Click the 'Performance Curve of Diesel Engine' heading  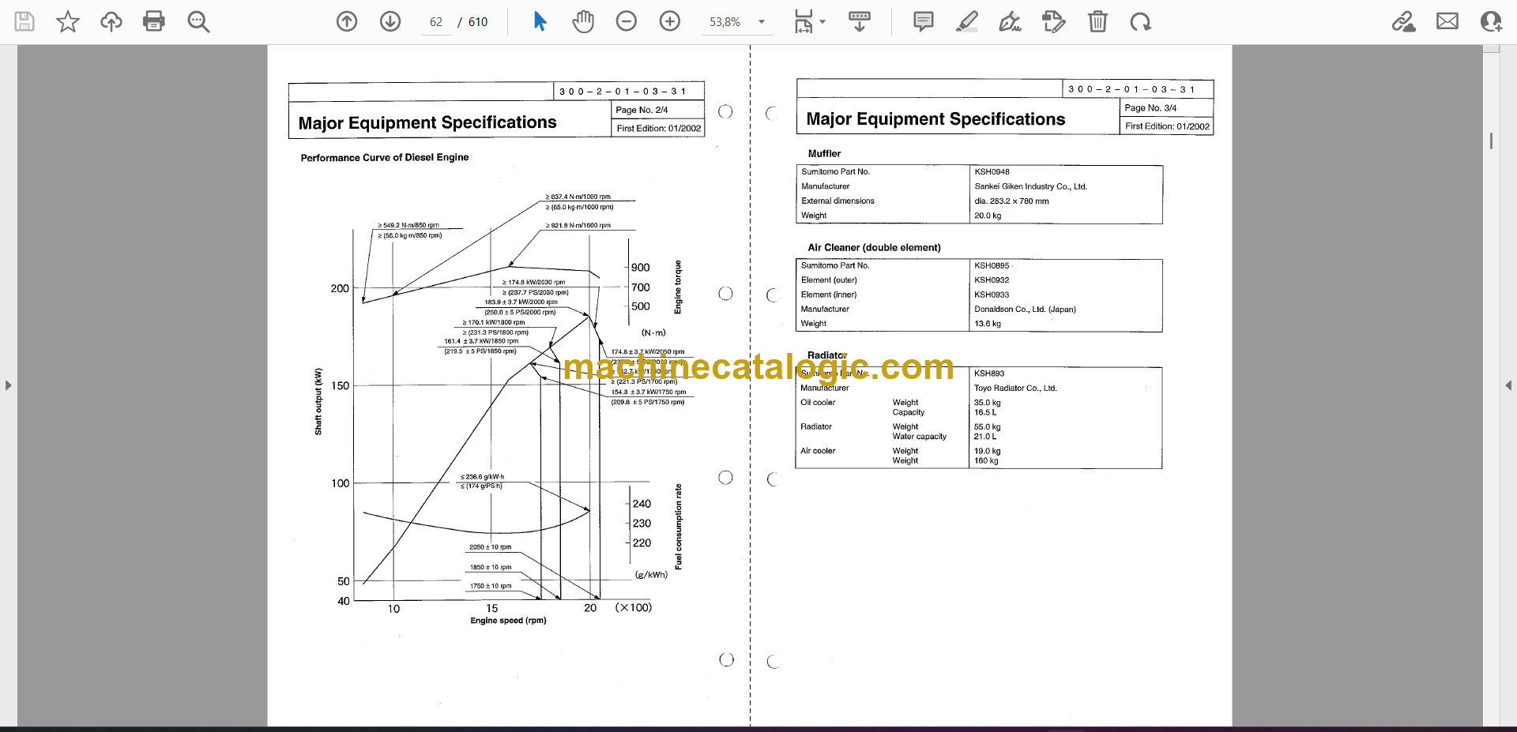click(x=385, y=157)
